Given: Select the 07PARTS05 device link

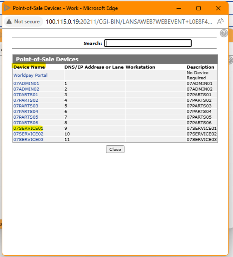Looking at the screenshot, I should (26, 117).
